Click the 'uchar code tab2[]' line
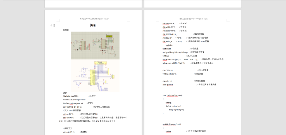 coord(174,63)
